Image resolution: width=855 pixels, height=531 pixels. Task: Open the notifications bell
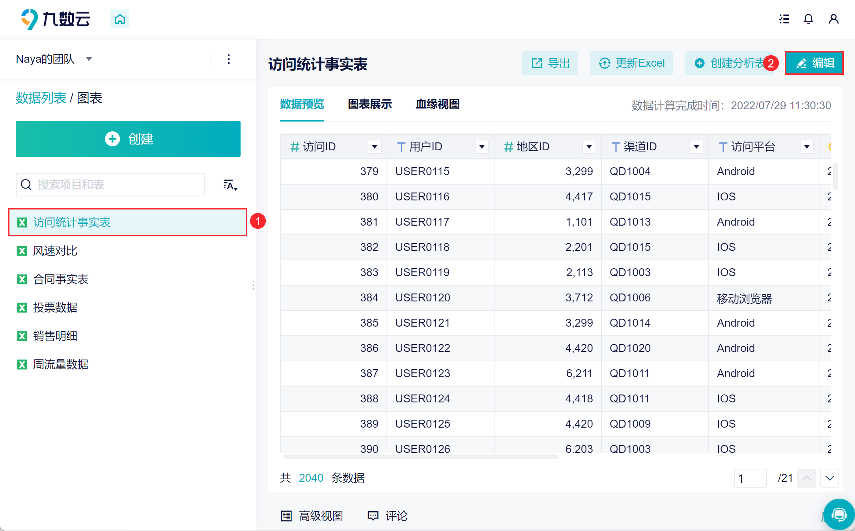pos(808,19)
